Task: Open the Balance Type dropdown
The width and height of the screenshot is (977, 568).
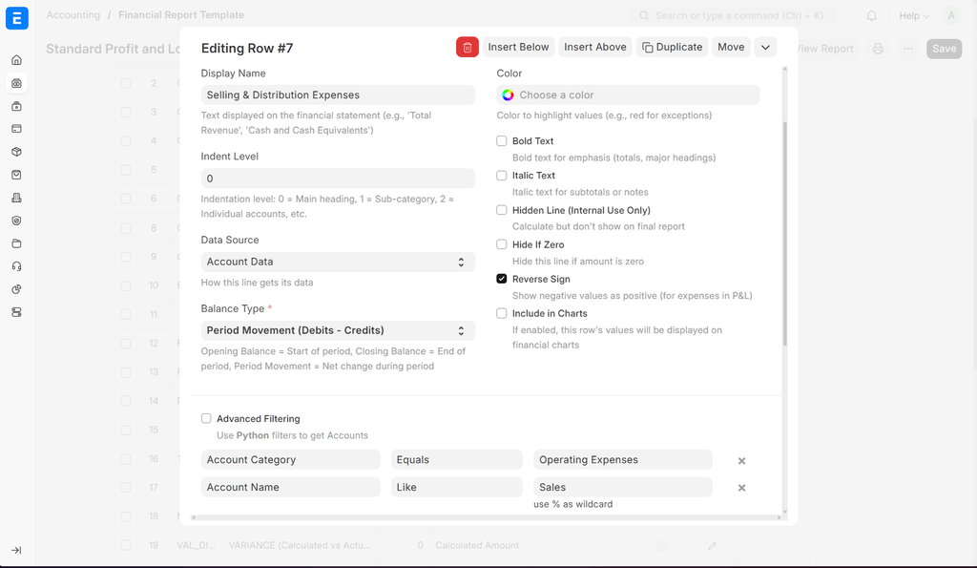Action: pos(338,330)
